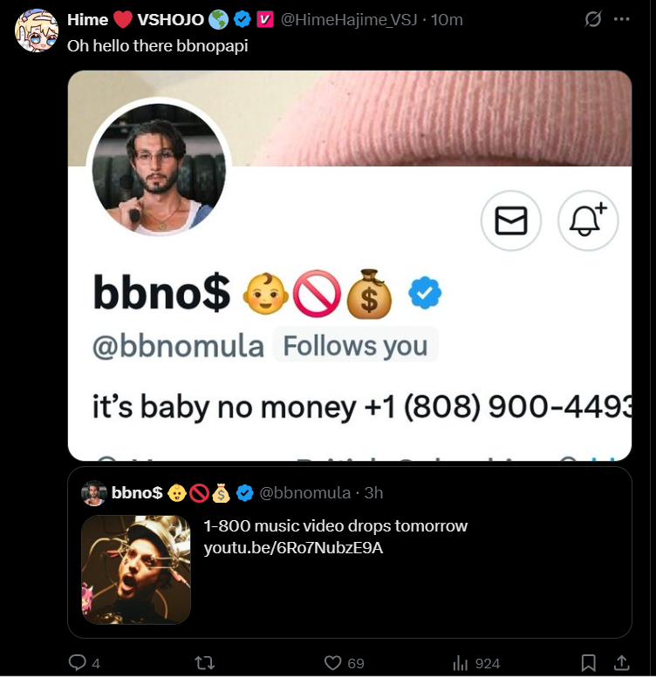Open the 10m timestamp link
656x677 pixels.
(x=447, y=19)
